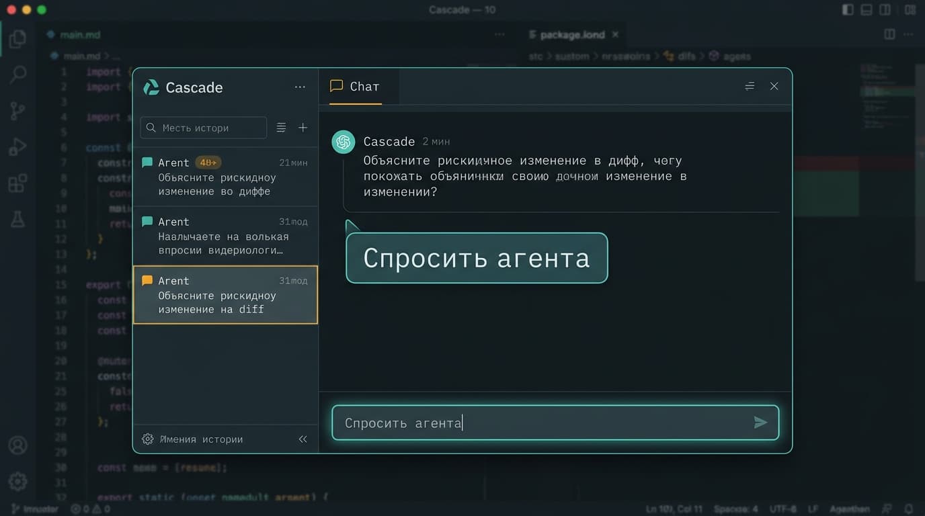Open Source Control branch icon
The width and height of the screenshot is (925, 516).
(x=17, y=111)
